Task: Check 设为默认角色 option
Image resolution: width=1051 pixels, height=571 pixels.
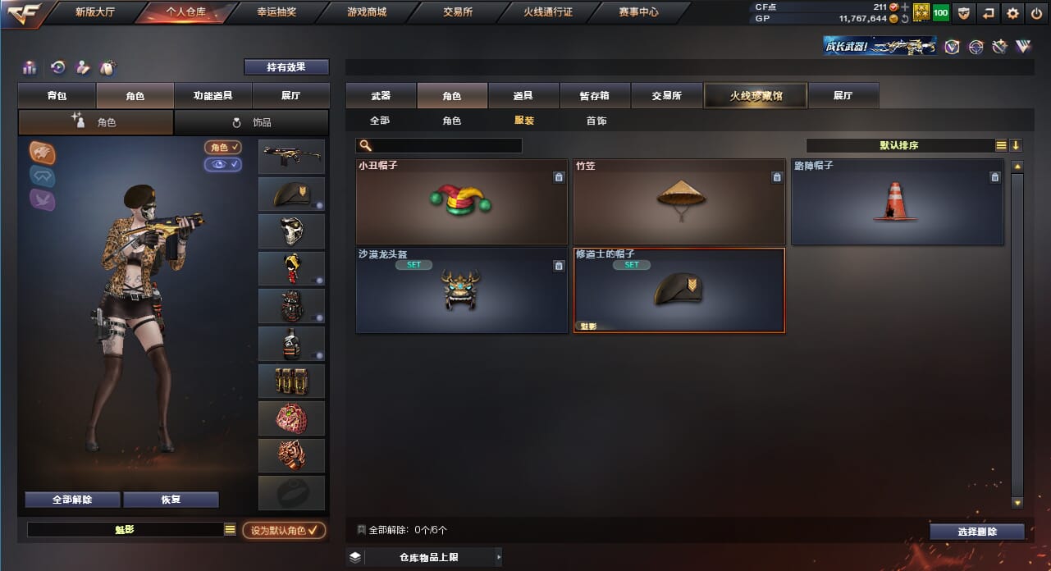Action: point(284,531)
